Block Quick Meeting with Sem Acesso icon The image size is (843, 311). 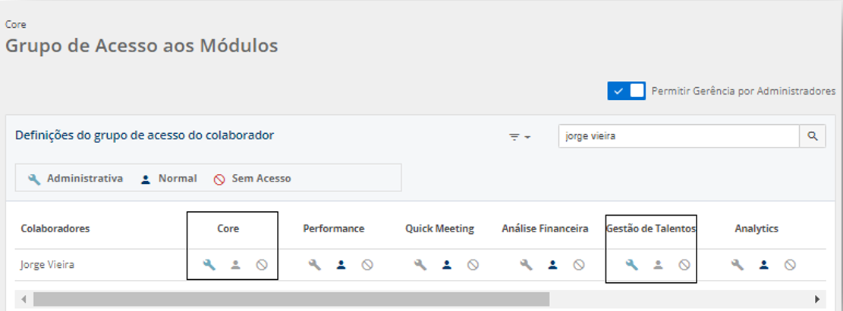(473, 265)
